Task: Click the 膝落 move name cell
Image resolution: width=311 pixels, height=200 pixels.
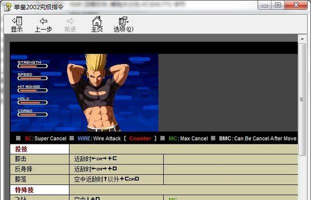Action: (x=40, y=179)
